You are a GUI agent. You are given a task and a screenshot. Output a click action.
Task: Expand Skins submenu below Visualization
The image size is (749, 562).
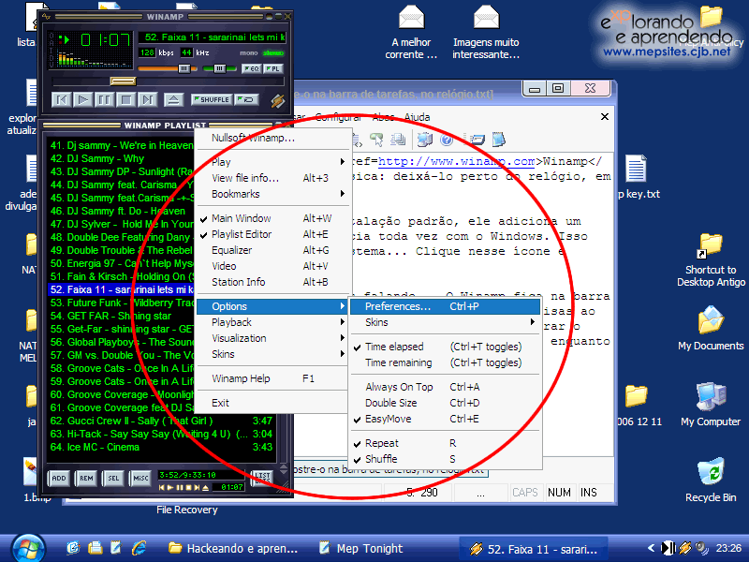tap(272, 354)
